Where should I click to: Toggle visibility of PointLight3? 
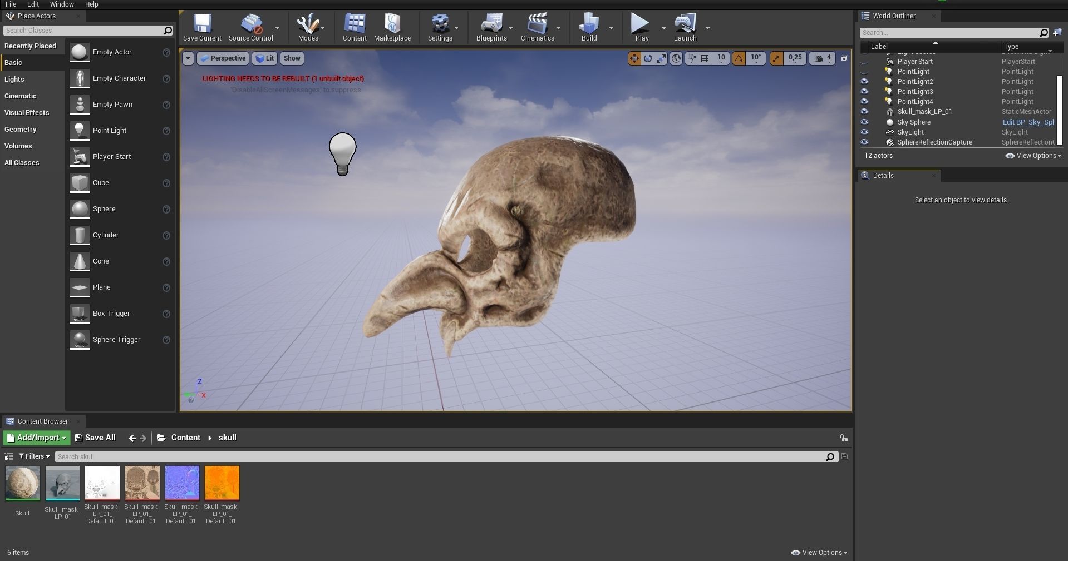pyautogui.click(x=864, y=92)
